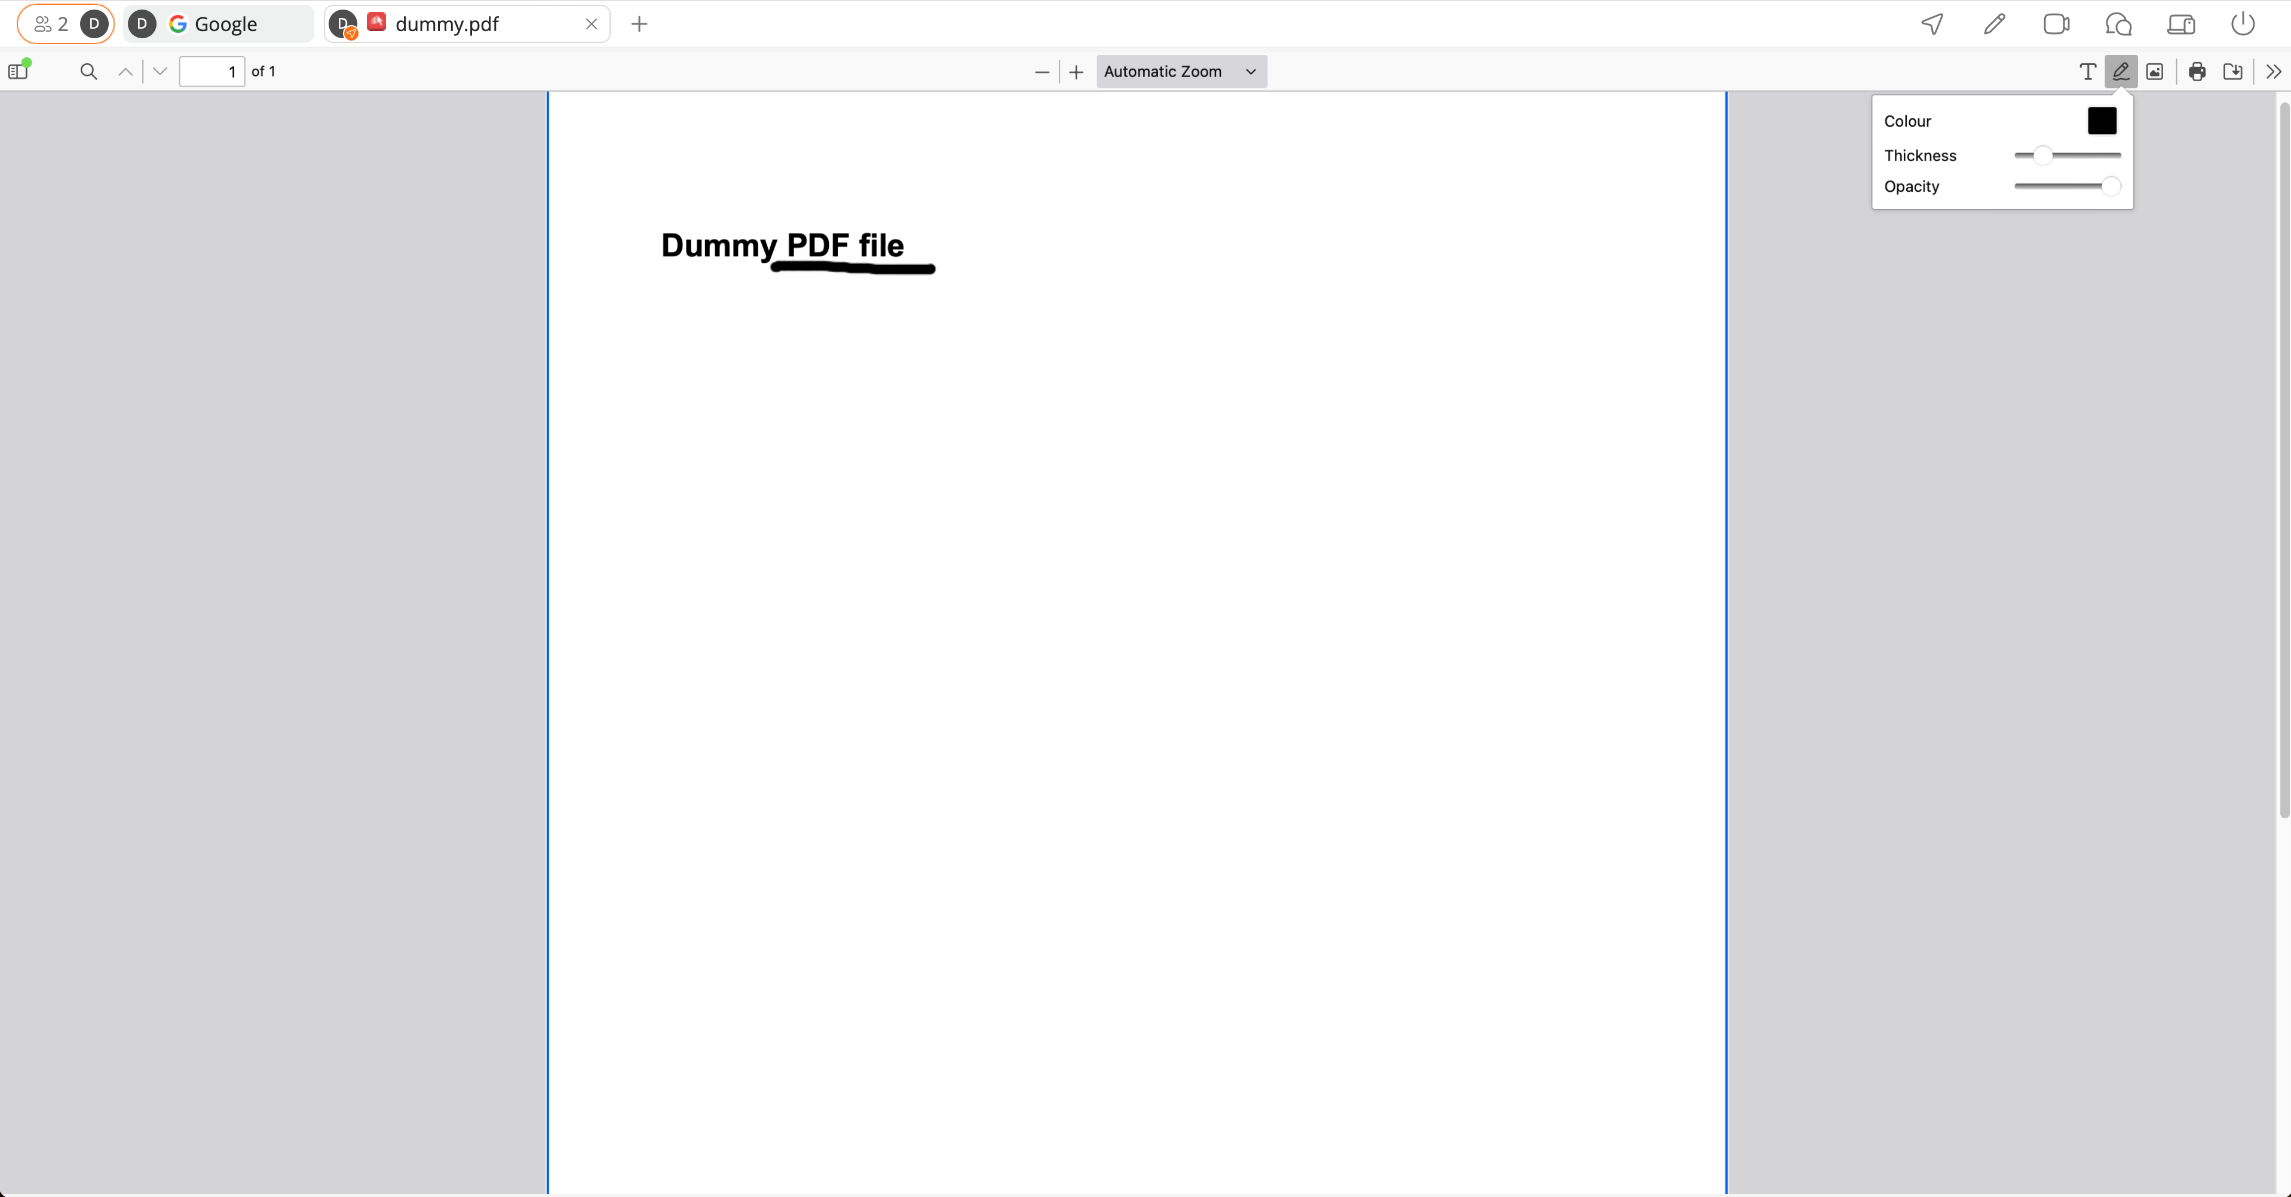This screenshot has width=2291, height=1197.
Task: Go to previous page arrow
Action: [125, 71]
